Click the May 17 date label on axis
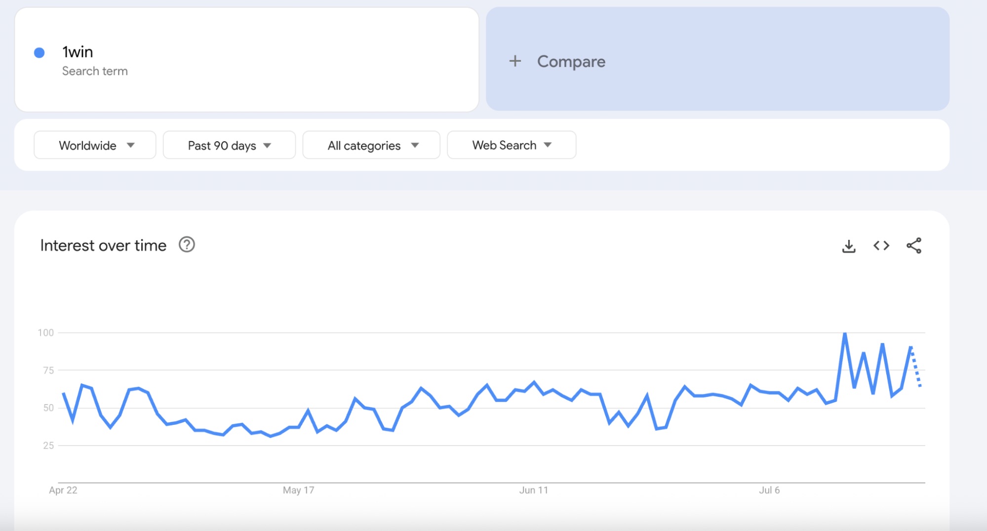987x531 pixels. [x=298, y=490]
